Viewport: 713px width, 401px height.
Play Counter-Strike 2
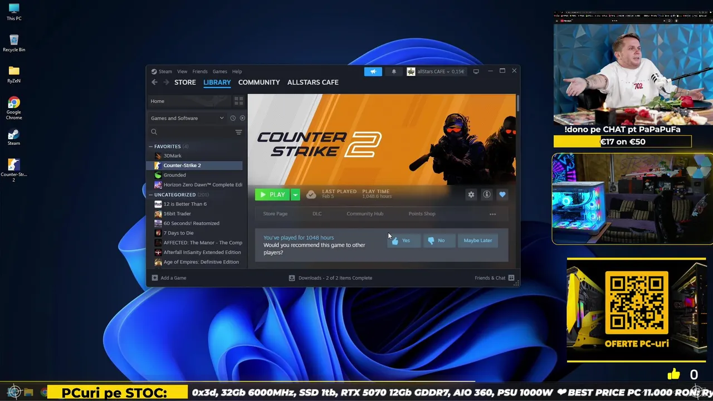(x=272, y=194)
